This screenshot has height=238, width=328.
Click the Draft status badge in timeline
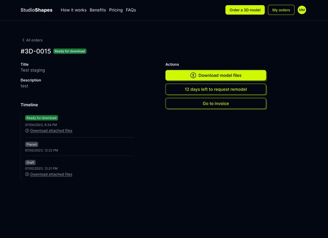pyautogui.click(x=31, y=163)
